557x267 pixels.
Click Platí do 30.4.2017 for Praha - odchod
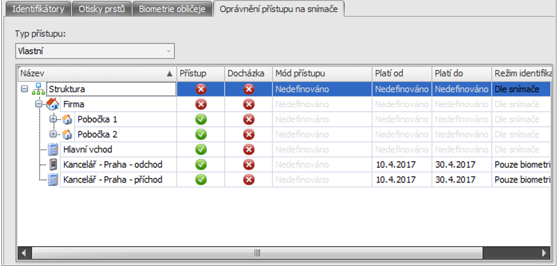[x=462, y=165]
